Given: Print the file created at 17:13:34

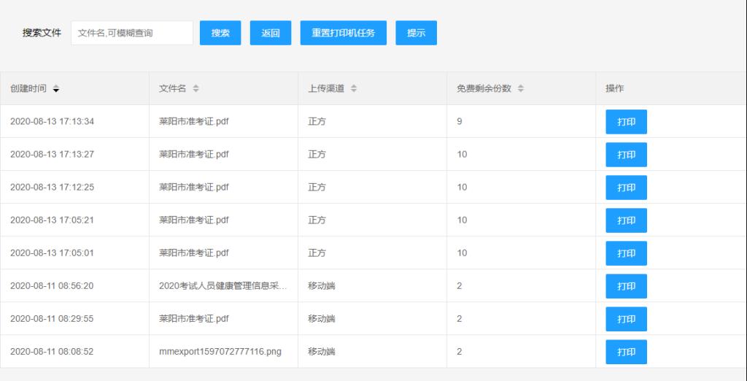Looking at the screenshot, I should pyautogui.click(x=626, y=122).
